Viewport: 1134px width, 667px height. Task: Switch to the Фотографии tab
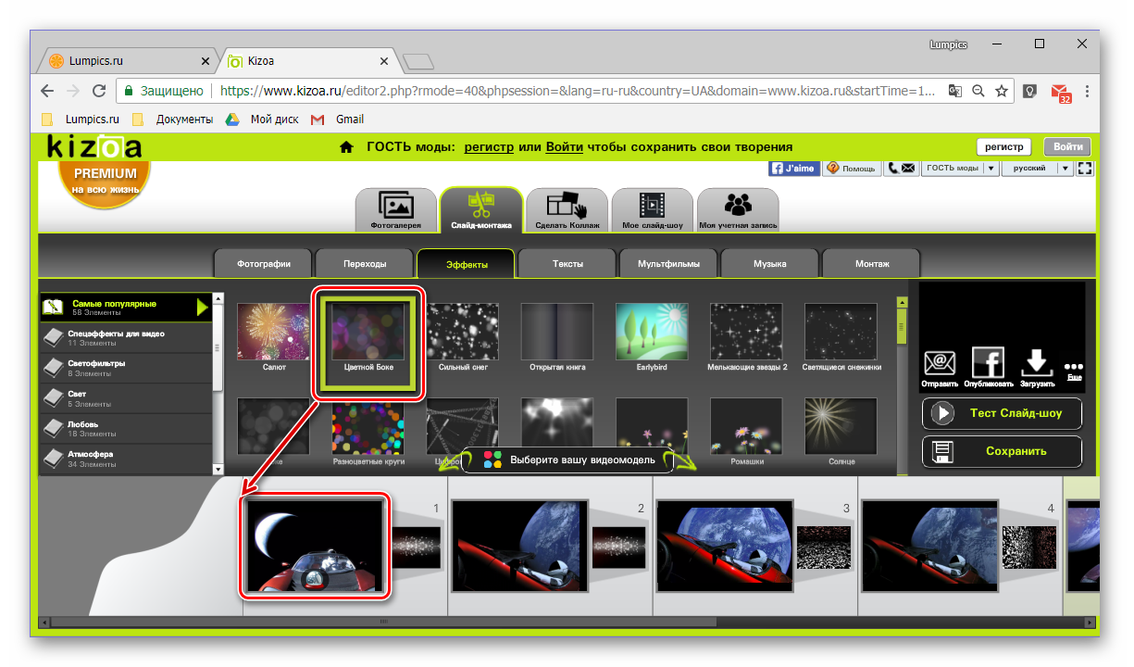pos(263,263)
